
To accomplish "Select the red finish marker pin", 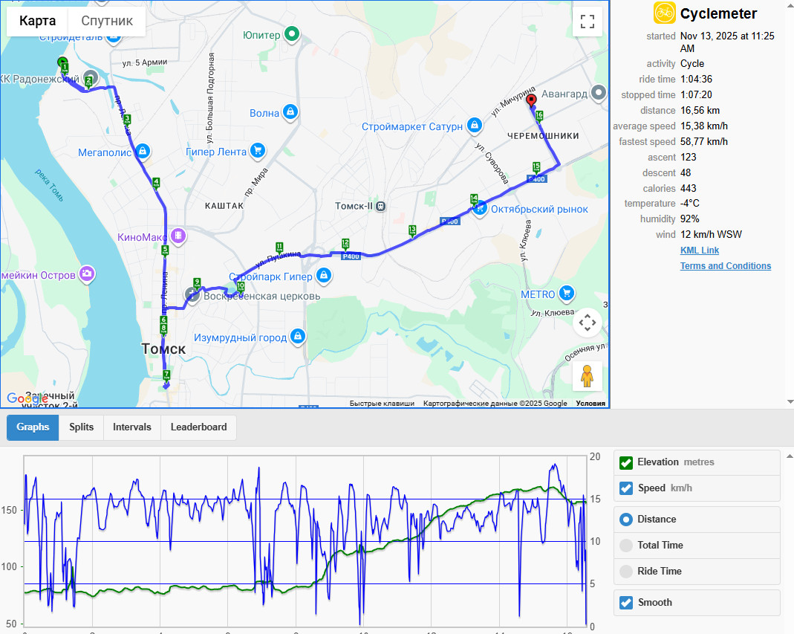I will (x=531, y=101).
